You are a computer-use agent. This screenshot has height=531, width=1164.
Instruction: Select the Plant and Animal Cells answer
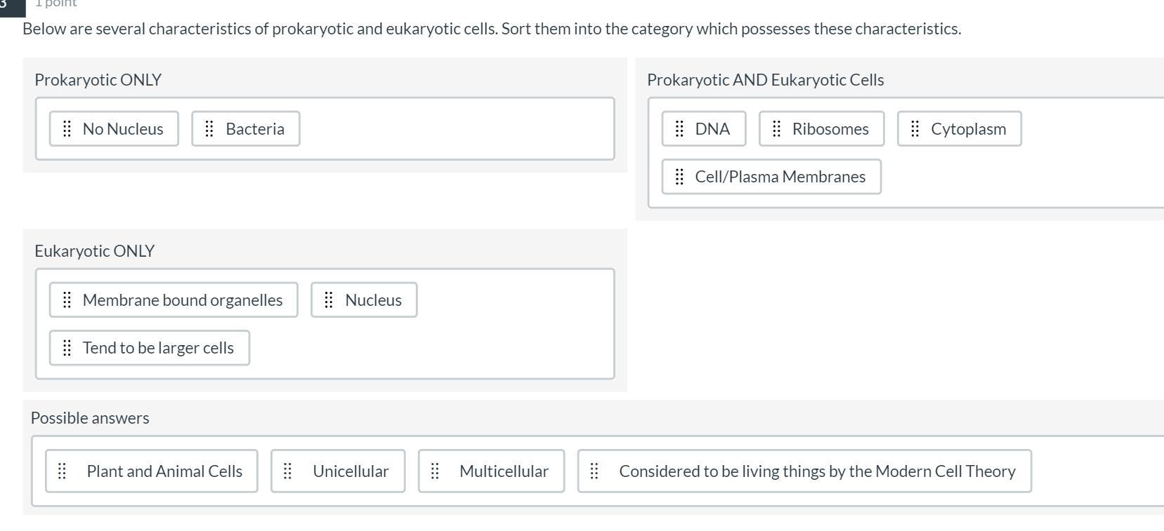coord(164,471)
